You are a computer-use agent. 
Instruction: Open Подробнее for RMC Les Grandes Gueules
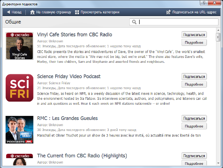pos(194,126)
